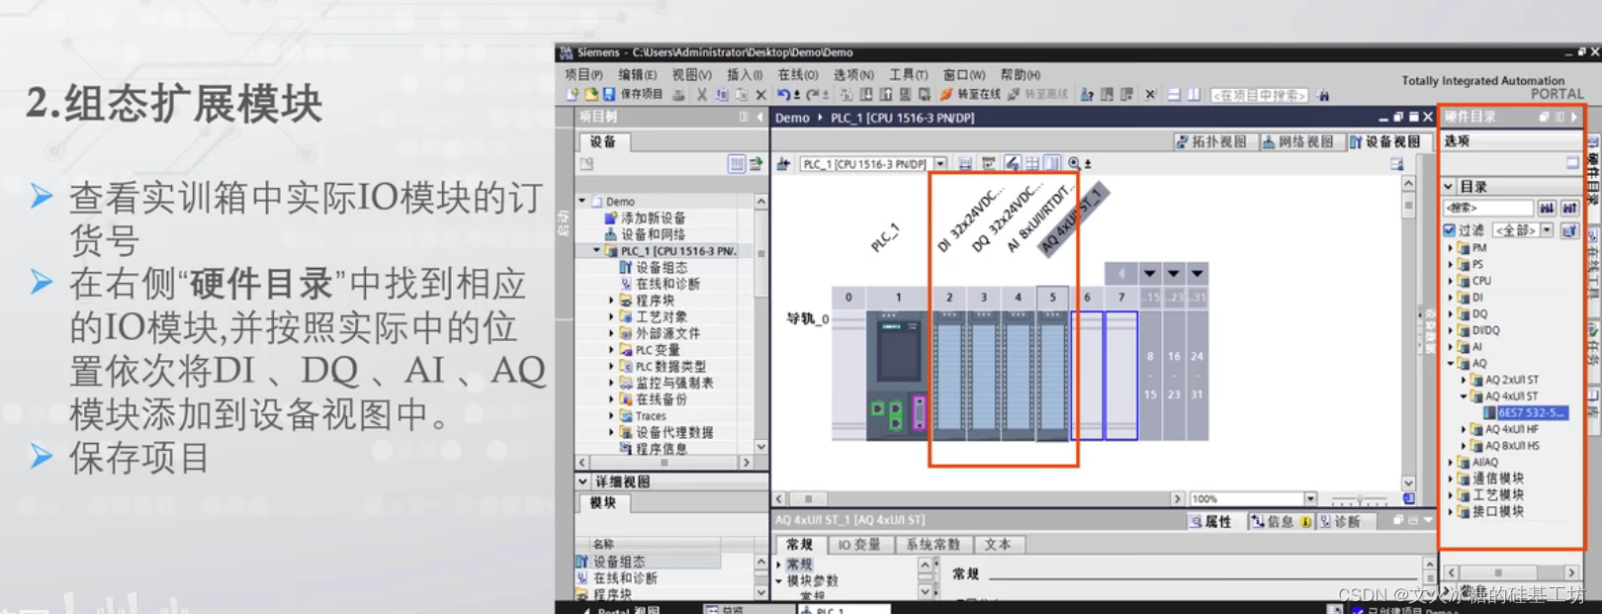This screenshot has width=1602, height=614.
Task: Collapse the catalog (目录) section header
Action: (1449, 186)
